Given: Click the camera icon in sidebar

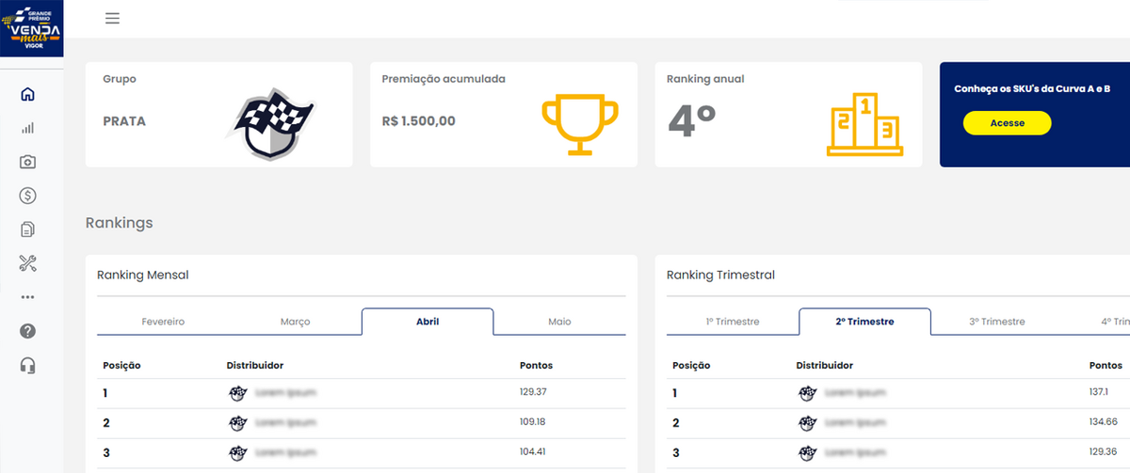Looking at the screenshot, I should click(x=27, y=162).
